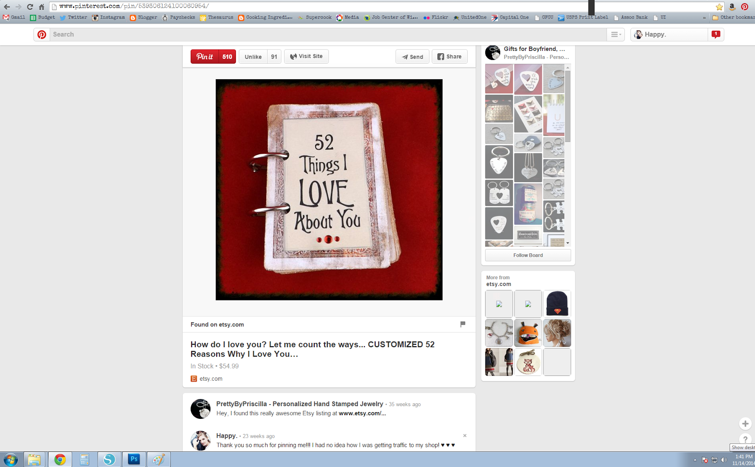Open the Blogger bookmark

(143, 17)
